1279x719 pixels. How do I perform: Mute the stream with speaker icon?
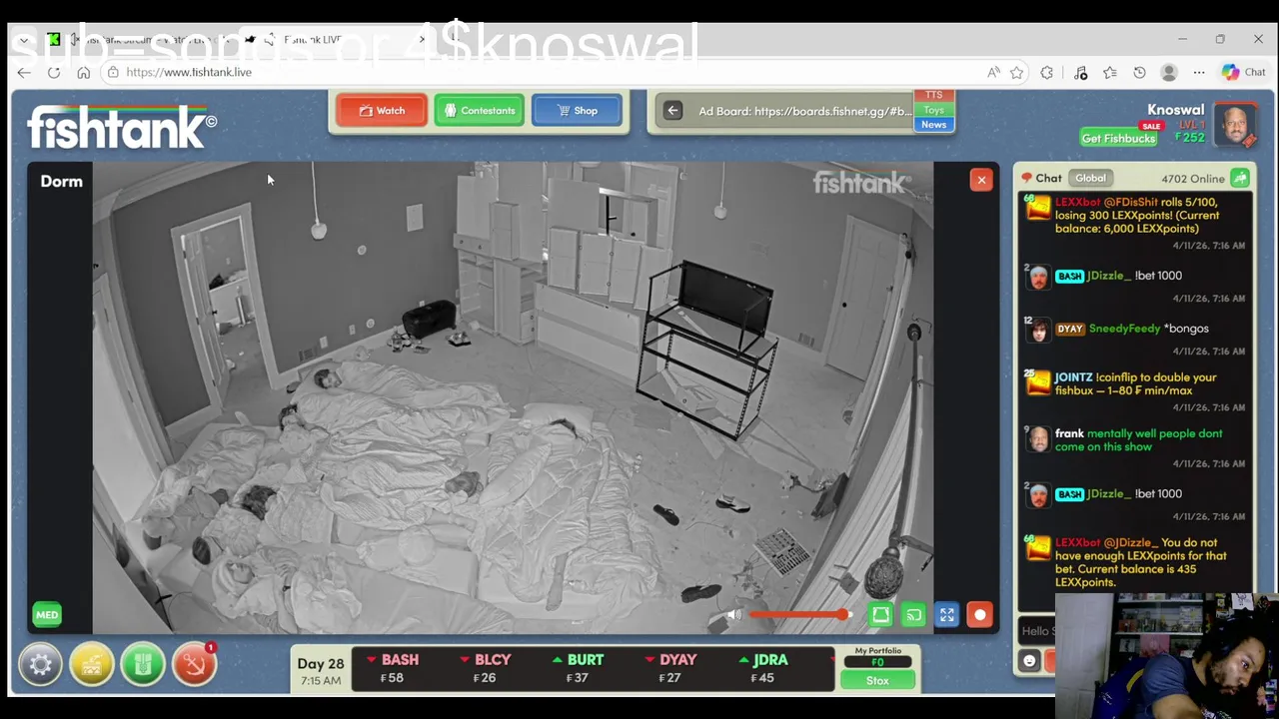[734, 615]
